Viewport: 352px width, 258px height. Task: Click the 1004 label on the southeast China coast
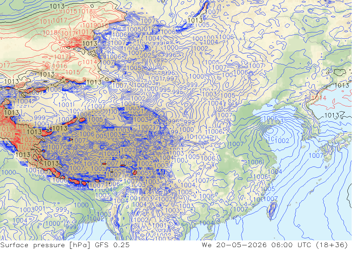pos(275,171)
